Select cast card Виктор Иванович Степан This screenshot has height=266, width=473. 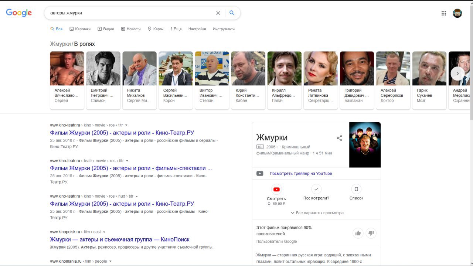tap(212, 81)
